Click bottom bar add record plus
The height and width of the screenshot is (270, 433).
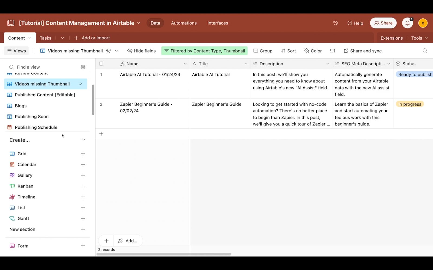106,241
